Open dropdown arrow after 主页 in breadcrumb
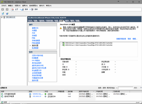This screenshot has height=104, width=142. (x=20, y=9)
